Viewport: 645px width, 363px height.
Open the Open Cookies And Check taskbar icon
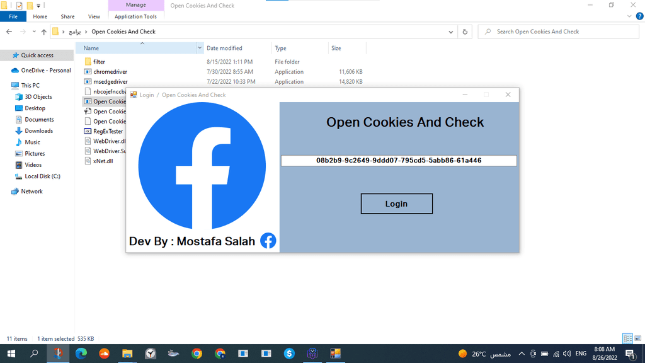(x=336, y=354)
